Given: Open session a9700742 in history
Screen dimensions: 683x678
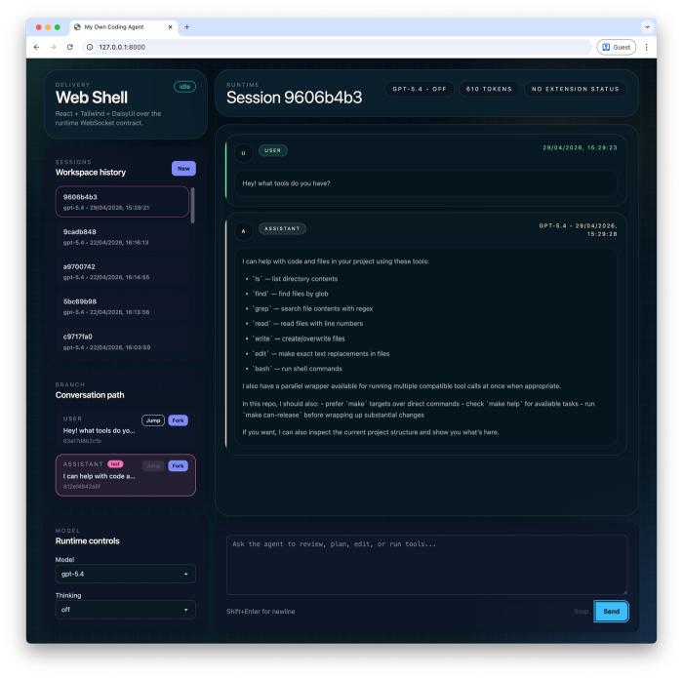Looking at the screenshot, I should (x=122, y=271).
